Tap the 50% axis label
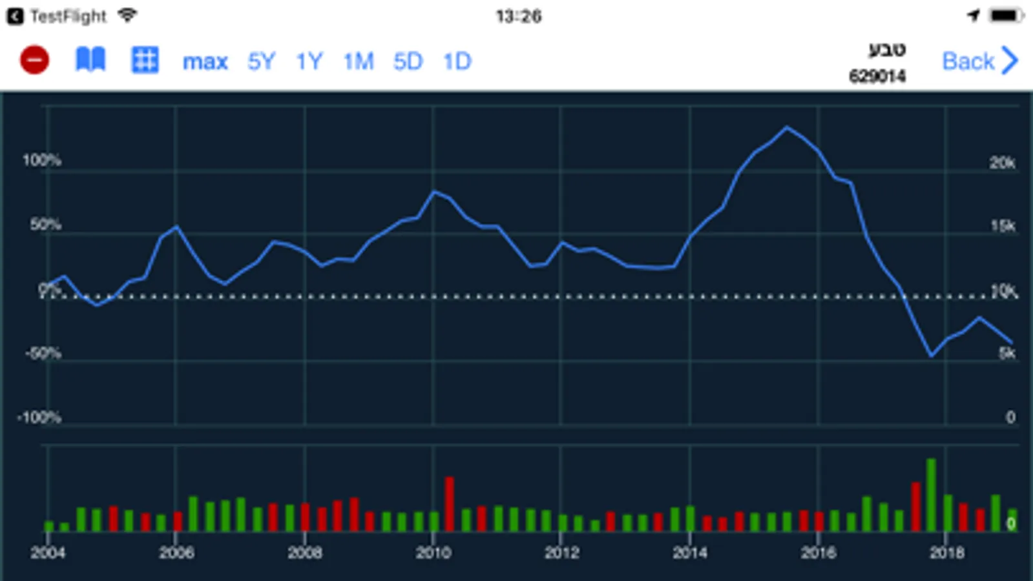1033x581 pixels. 45,225
